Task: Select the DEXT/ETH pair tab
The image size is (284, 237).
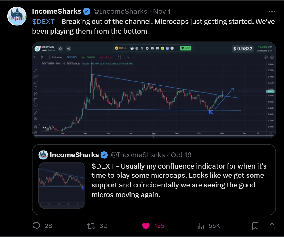Action: tap(72, 57)
